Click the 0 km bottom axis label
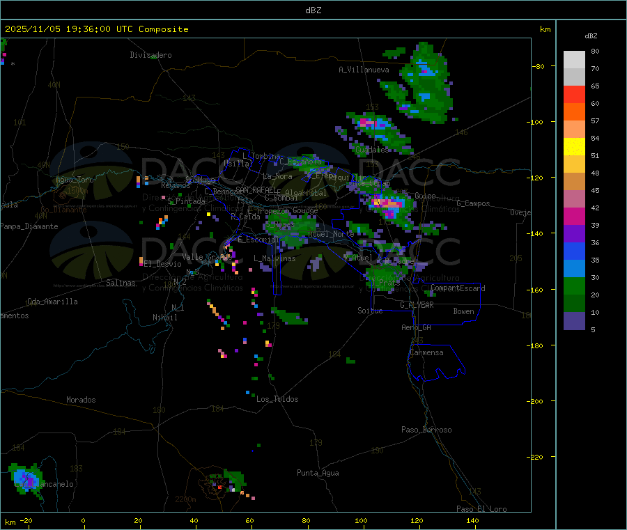Screen dimensions: 627x530 [x=83, y=520]
